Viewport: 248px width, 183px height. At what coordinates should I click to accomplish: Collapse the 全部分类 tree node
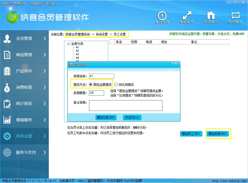click(69, 44)
